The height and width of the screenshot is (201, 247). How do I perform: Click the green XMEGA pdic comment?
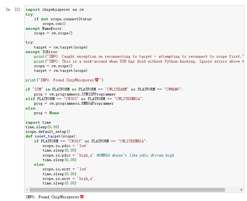(x=135, y=155)
